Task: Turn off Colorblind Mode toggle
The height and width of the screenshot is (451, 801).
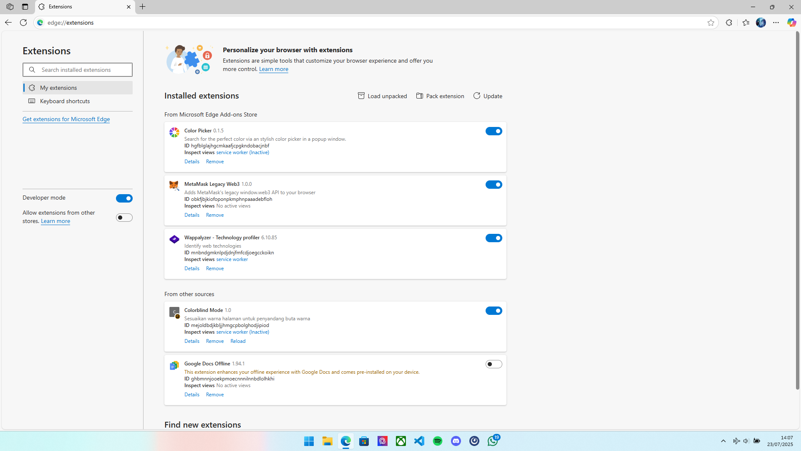Action: point(494,311)
